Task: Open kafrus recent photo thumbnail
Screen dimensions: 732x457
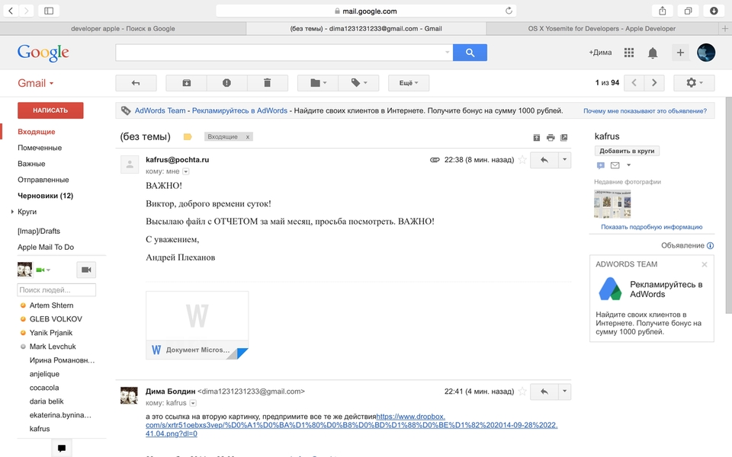Action: [612, 204]
